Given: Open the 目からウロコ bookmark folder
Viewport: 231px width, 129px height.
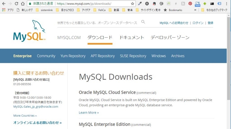Looking at the screenshot, I should (65, 10).
